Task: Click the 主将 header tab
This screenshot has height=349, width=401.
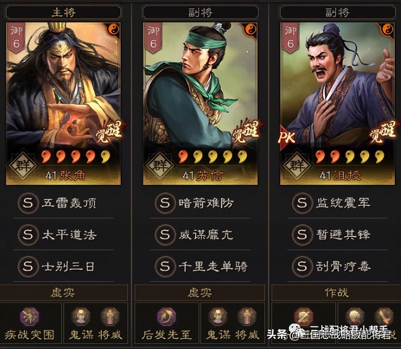Action: [x=63, y=12]
